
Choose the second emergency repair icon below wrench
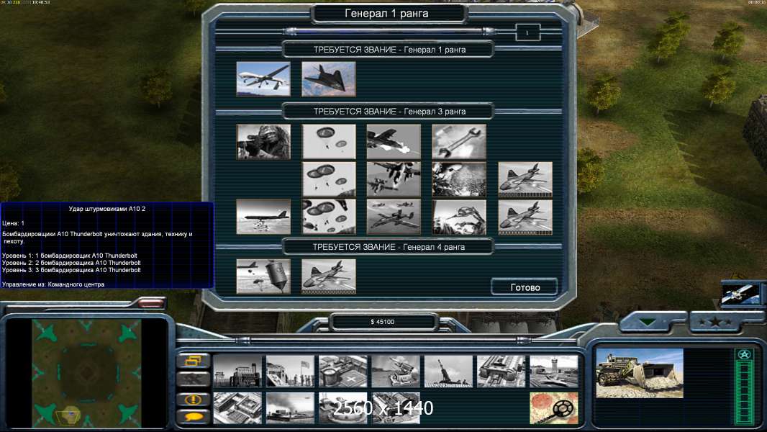coord(459,179)
